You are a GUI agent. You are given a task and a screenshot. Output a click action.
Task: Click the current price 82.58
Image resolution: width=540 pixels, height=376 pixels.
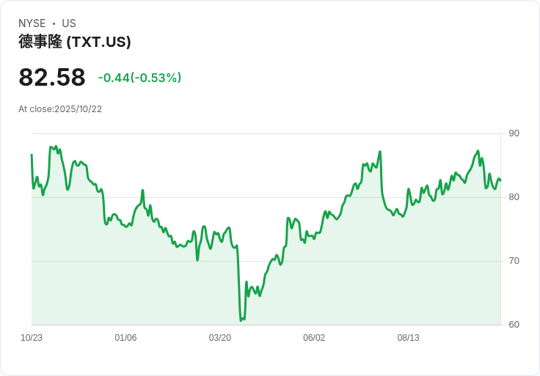pos(52,78)
